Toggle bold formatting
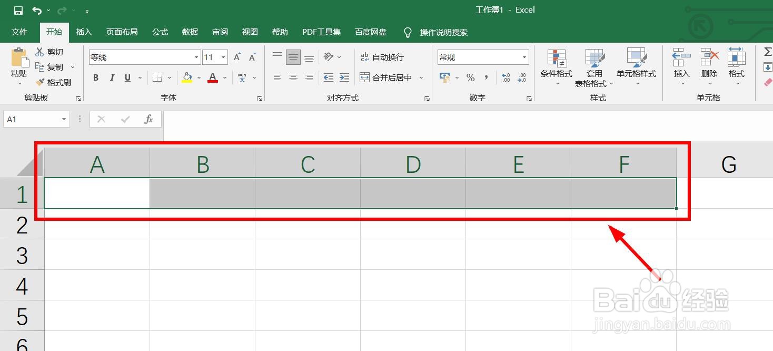This screenshot has width=773, height=351. coord(95,77)
